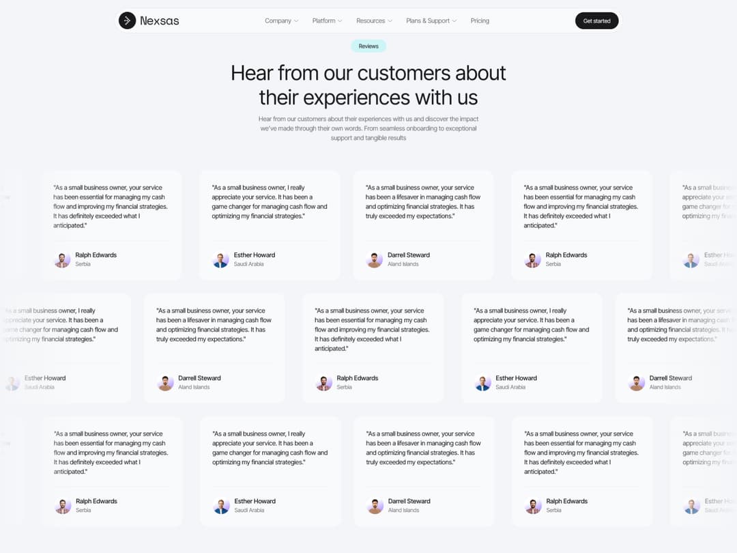Go to the Pricing page
This screenshot has height=553, width=737.
pos(480,20)
